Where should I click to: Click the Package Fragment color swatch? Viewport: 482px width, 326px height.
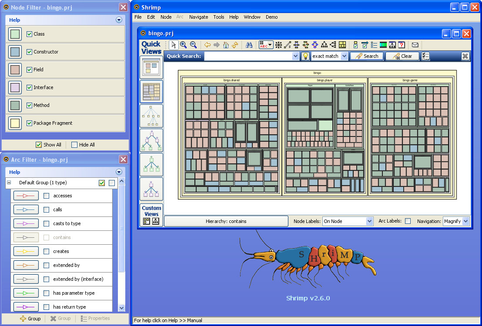coord(15,123)
